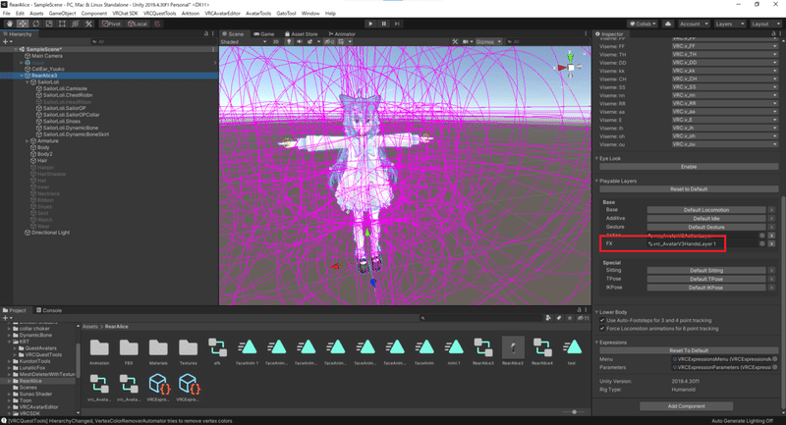Open the Collab dropdown
The image size is (786, 425).
[643, 24]
